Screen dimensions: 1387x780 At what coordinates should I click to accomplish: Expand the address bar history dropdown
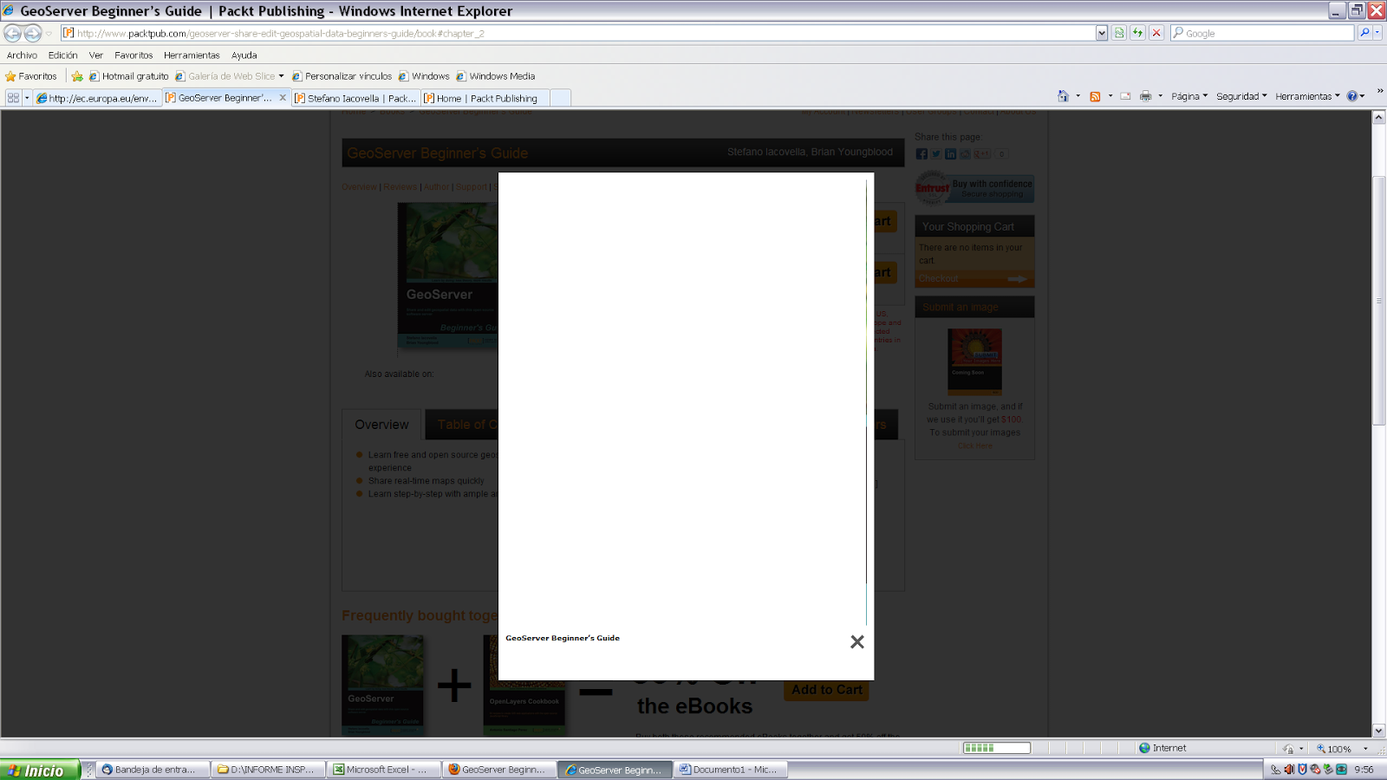tap(1102, 33)
